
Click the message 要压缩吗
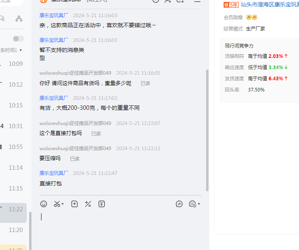click(x=50, y=158)
